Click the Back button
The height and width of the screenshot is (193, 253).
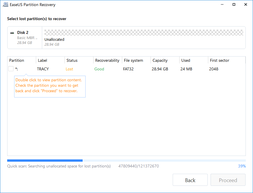pyautogui.click(x=190, y=180)
